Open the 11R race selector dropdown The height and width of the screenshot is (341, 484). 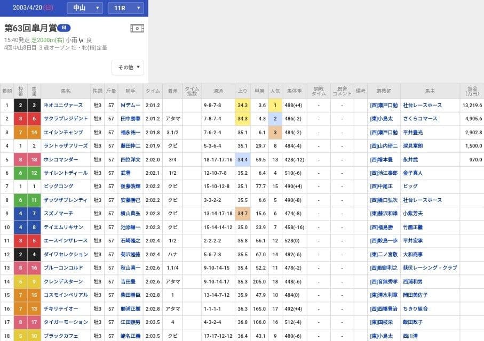tap(126, 9)
